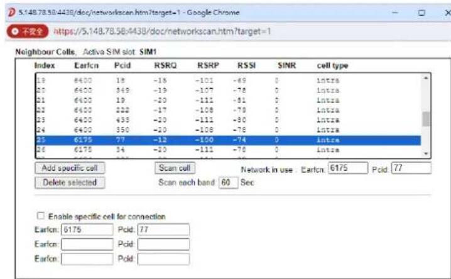This screenshot has width=451, height=279.
Task: Click the cell list scrollbar up arrow
Action: tap(426, 78)
